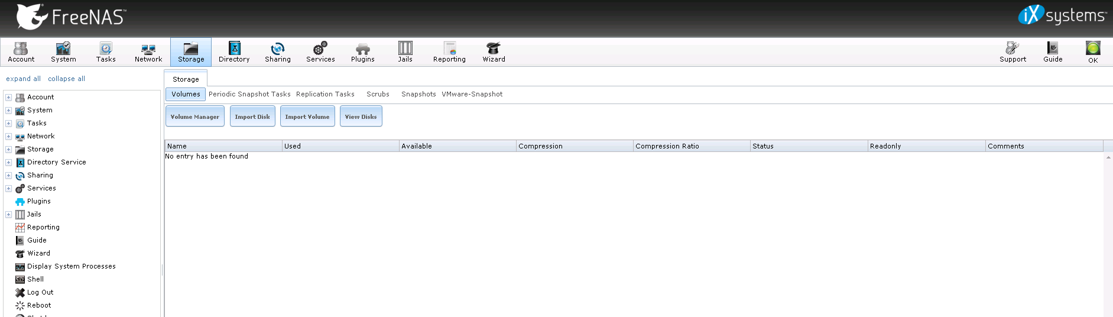Select the Storage main tab
This screenshot has width=1113, height=317.
coord(186,79)
